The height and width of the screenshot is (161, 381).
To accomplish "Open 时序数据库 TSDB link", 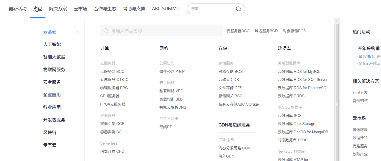I will (292, 140).
